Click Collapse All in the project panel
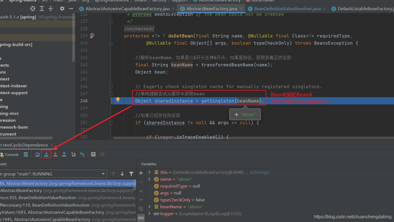The image size is (394, 222). point(51,9)
